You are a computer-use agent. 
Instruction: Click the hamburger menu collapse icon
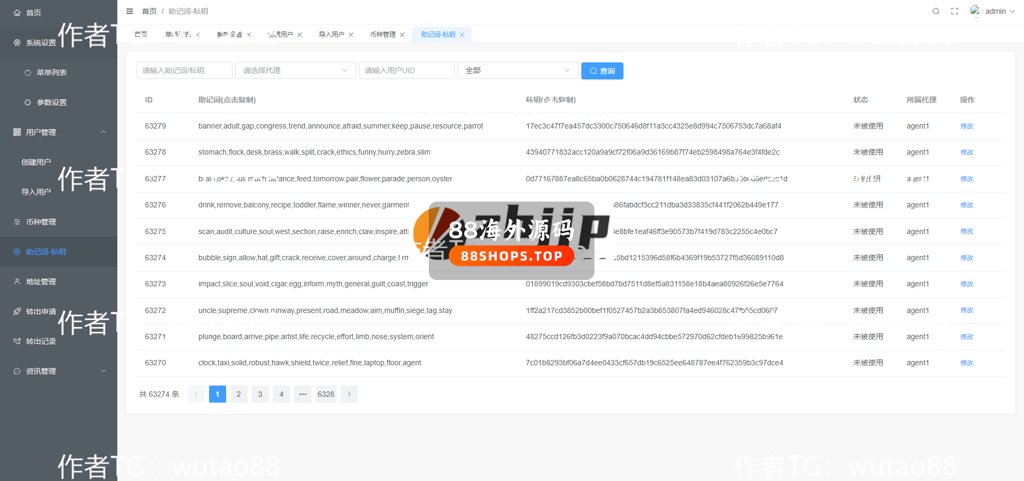click(130, 11)
